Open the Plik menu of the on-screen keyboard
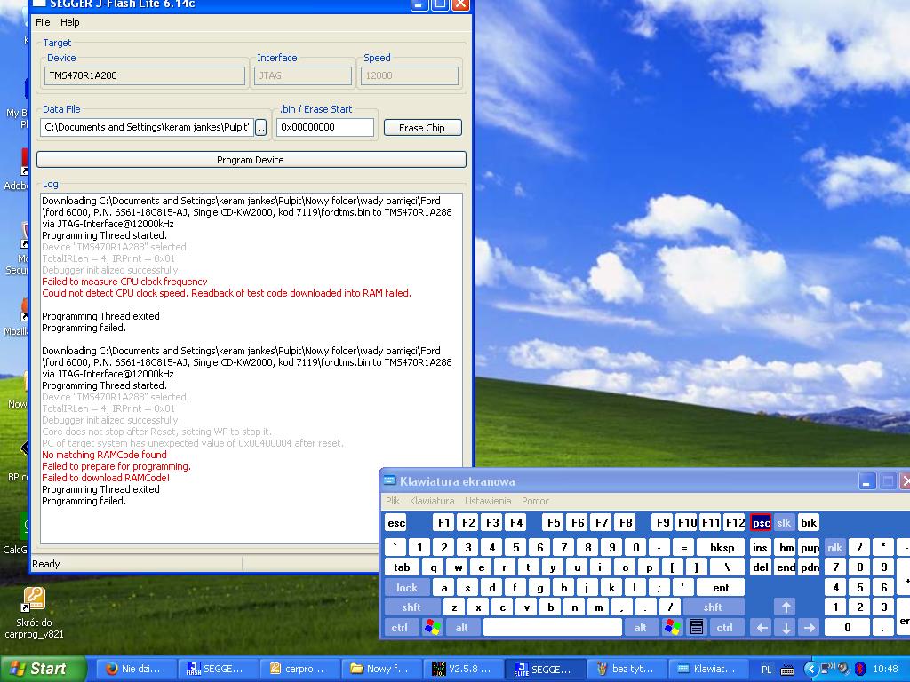Viewport: 910px width, 682px height. (x=393, y=501)
